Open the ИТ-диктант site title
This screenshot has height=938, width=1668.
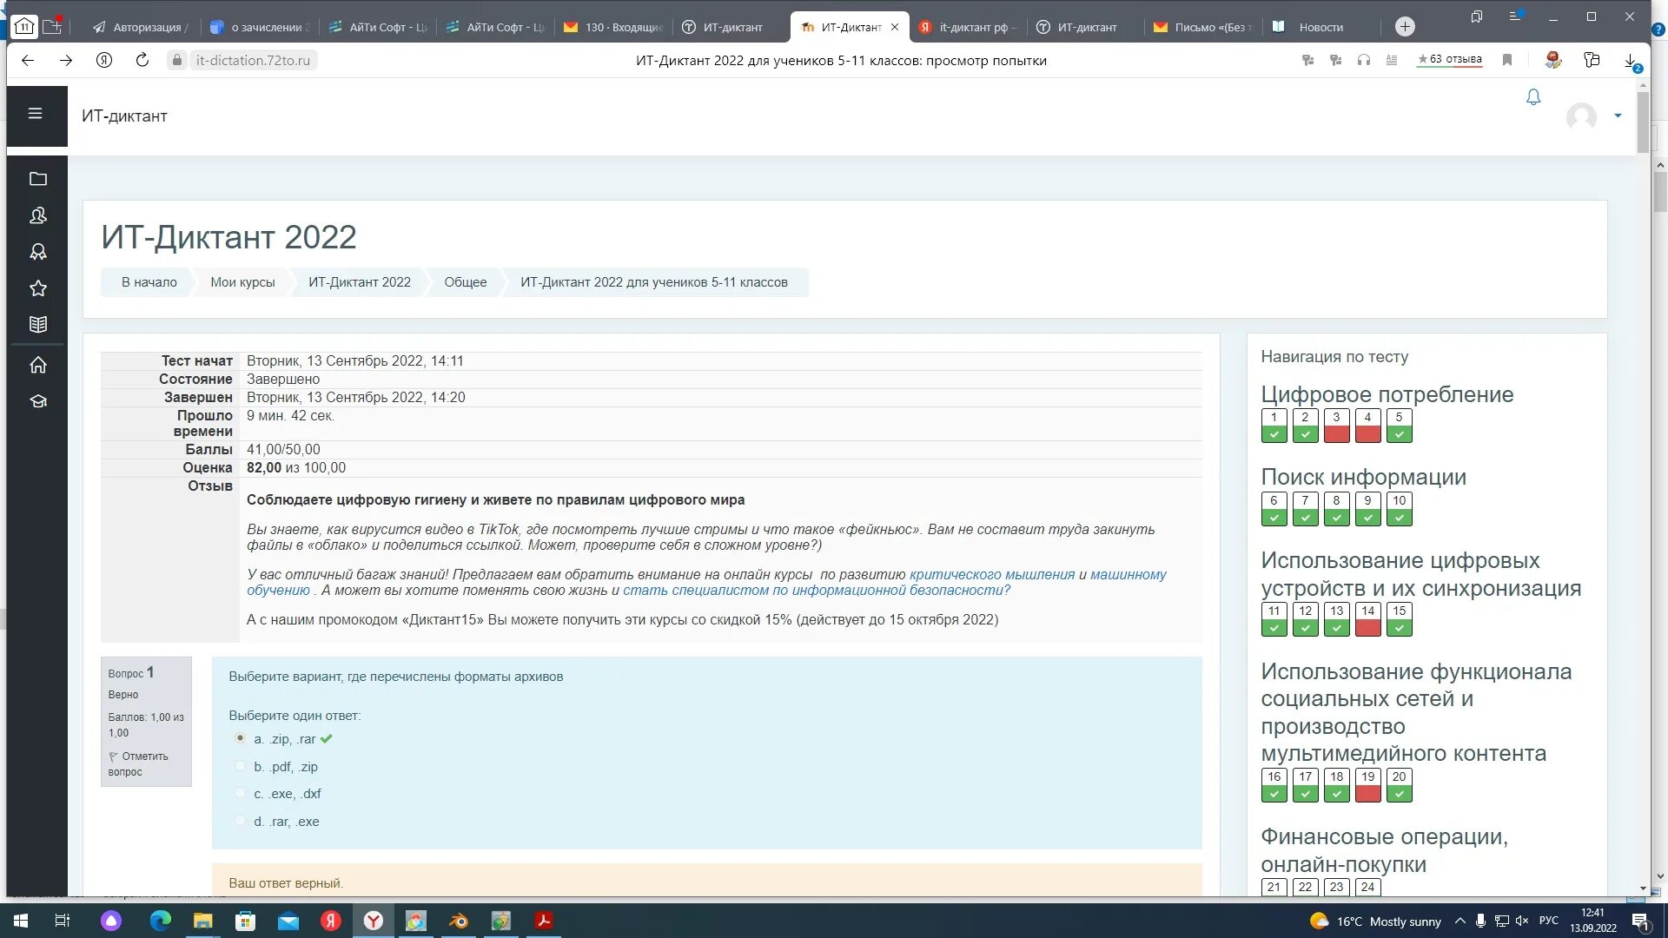tap(124, 116)
